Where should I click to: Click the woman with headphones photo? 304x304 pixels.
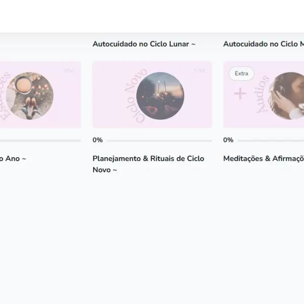tap(286, 96)
